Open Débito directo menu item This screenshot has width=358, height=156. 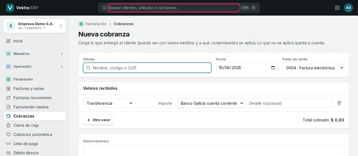tap(35, 153)
